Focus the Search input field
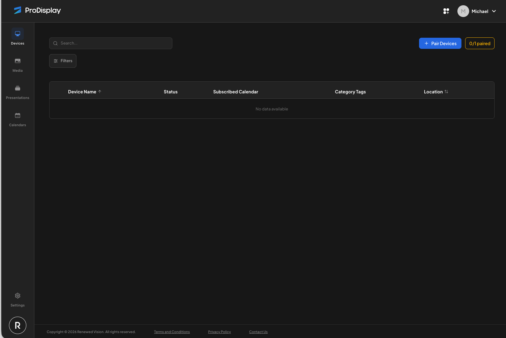 [111, 43]
